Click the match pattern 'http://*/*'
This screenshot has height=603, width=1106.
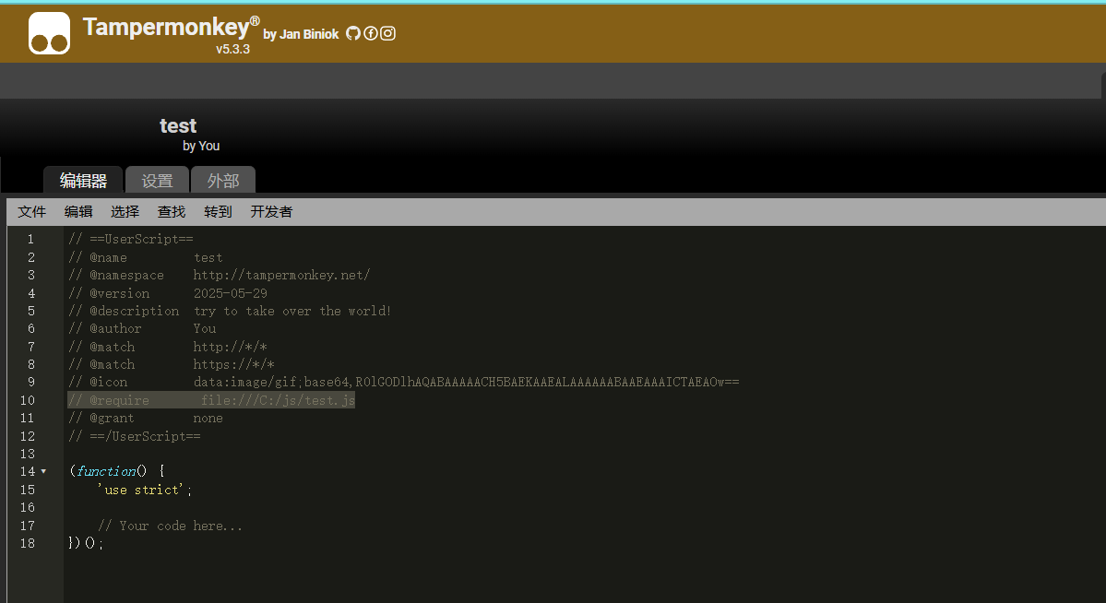pyautogui.click(x=230, y=347)
